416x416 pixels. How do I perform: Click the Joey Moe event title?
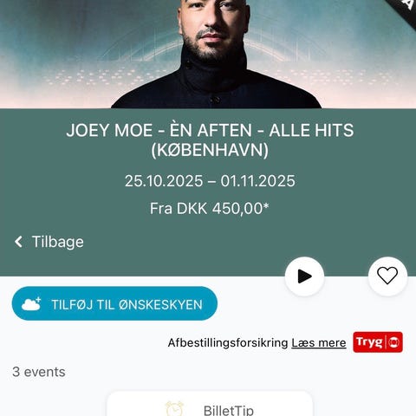(x=210, y=140)
